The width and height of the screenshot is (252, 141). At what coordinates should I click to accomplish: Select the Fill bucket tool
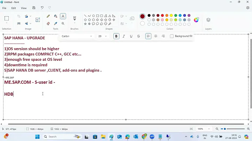pos(56,16)
